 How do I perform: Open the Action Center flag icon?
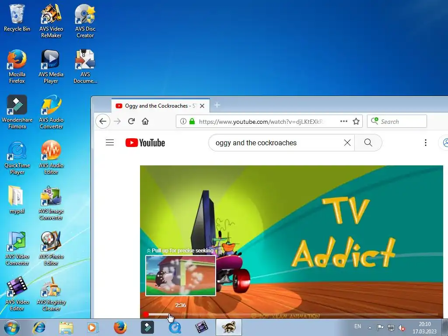[x=380, y=327]
